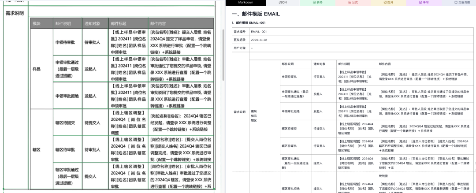Screen dimensions: 476x193
Task: Click the 申领审批通过 cell in the left document
Action: pyautogui.click(x=67, y=69)
